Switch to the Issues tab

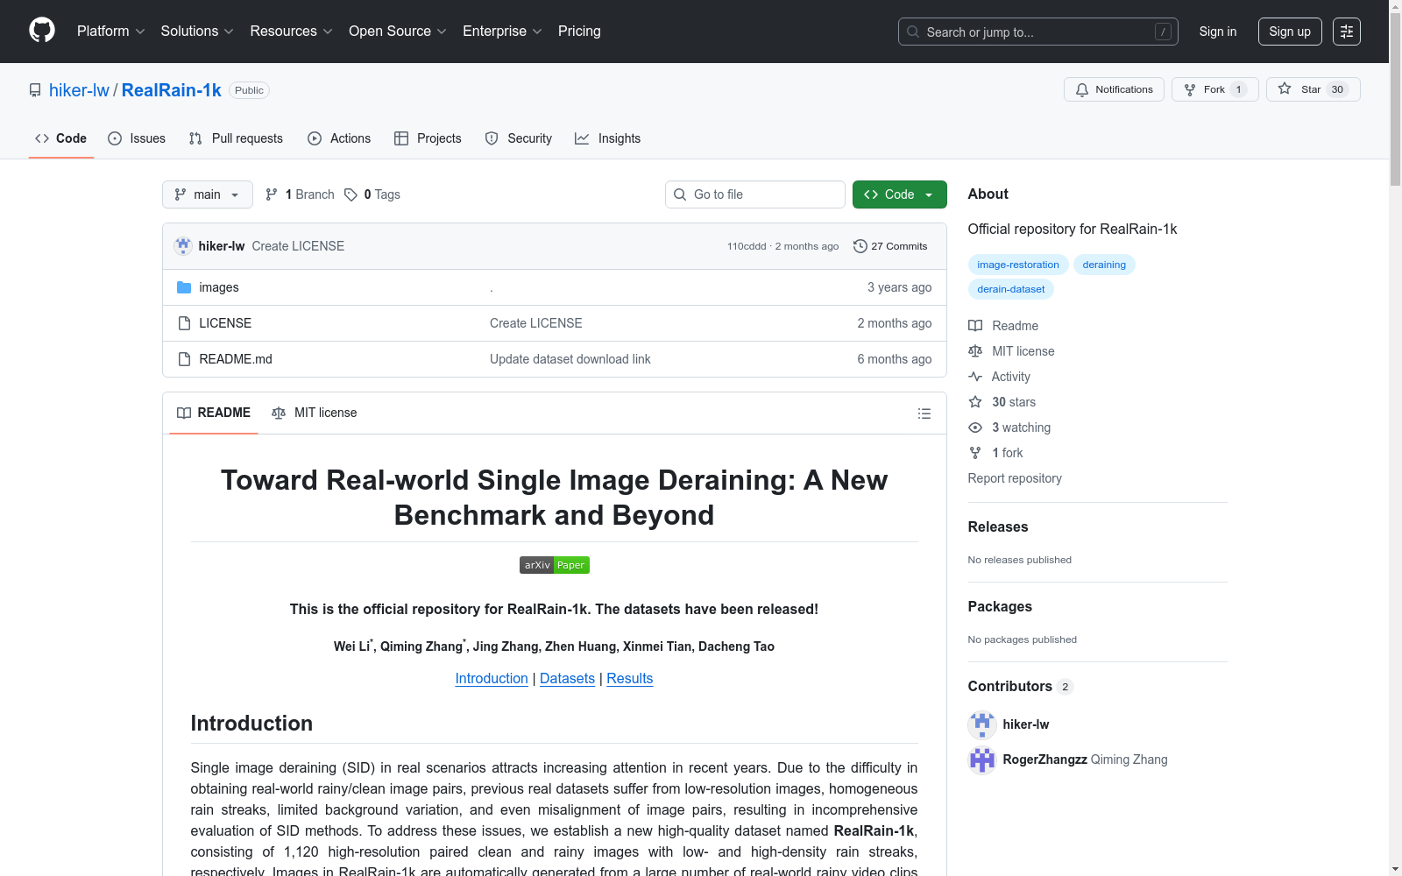click(137, 138)
